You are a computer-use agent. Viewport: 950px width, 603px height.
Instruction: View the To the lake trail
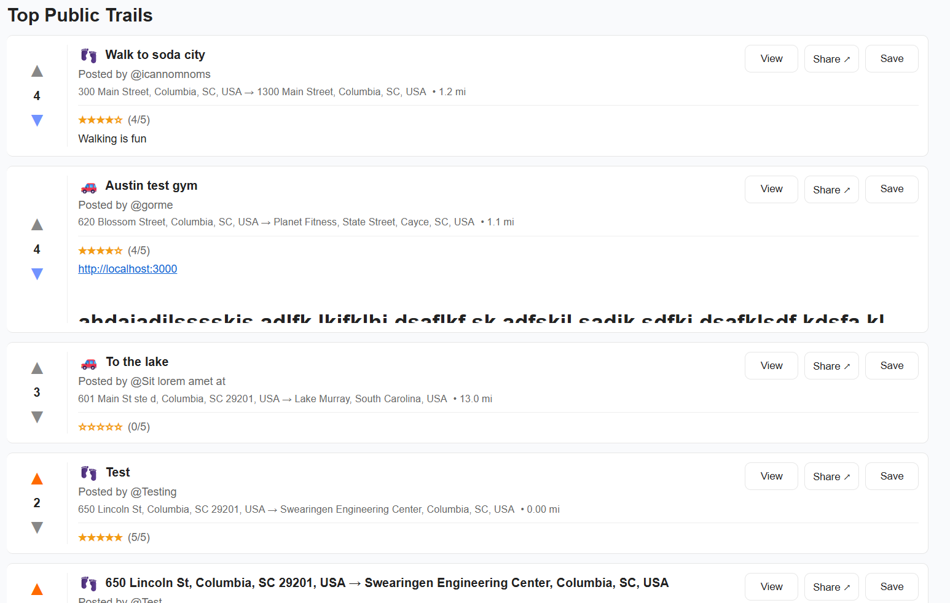coord(771,365)
